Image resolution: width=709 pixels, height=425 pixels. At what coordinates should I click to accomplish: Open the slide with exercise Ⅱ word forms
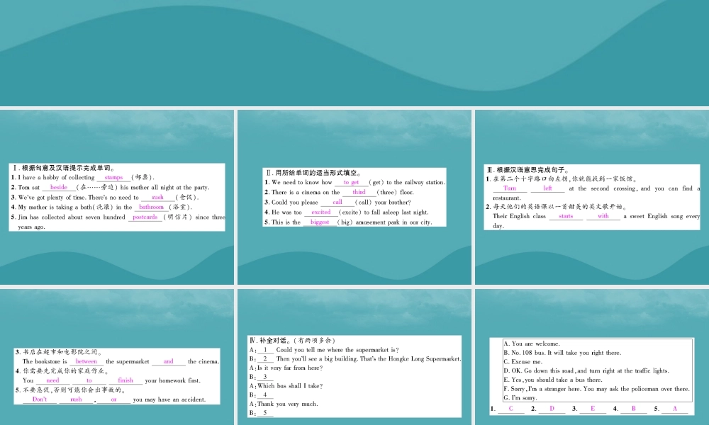point(354,197)
